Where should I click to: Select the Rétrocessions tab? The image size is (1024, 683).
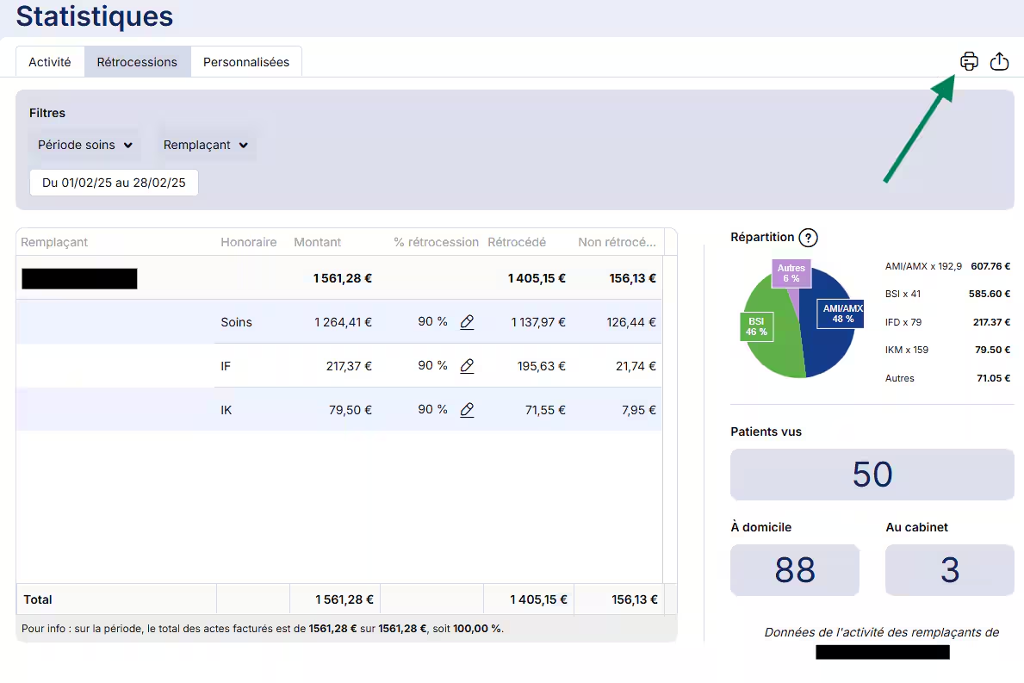coord(137,62)
